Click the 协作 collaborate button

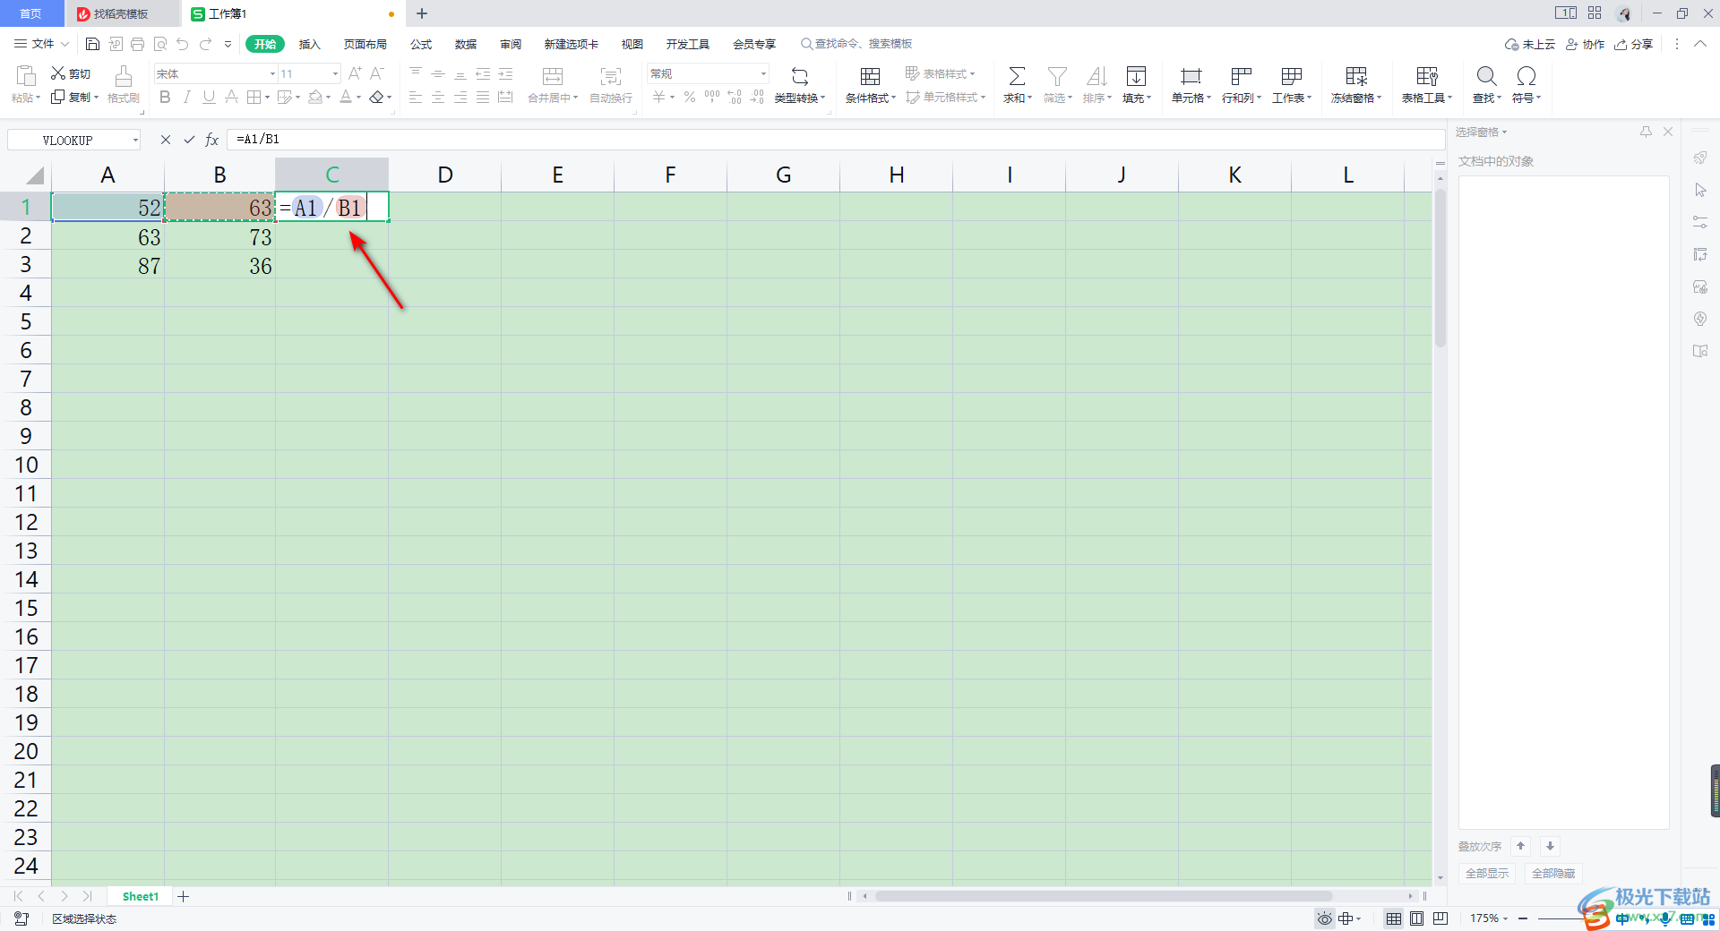coord(1585,44)
